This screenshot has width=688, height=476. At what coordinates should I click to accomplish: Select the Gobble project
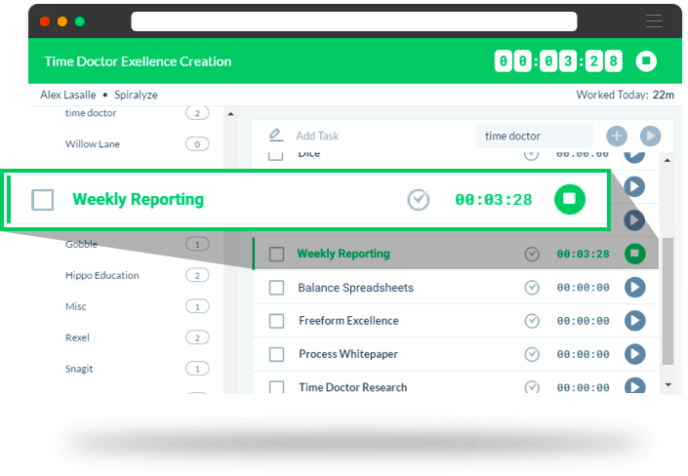pos(81,245)
